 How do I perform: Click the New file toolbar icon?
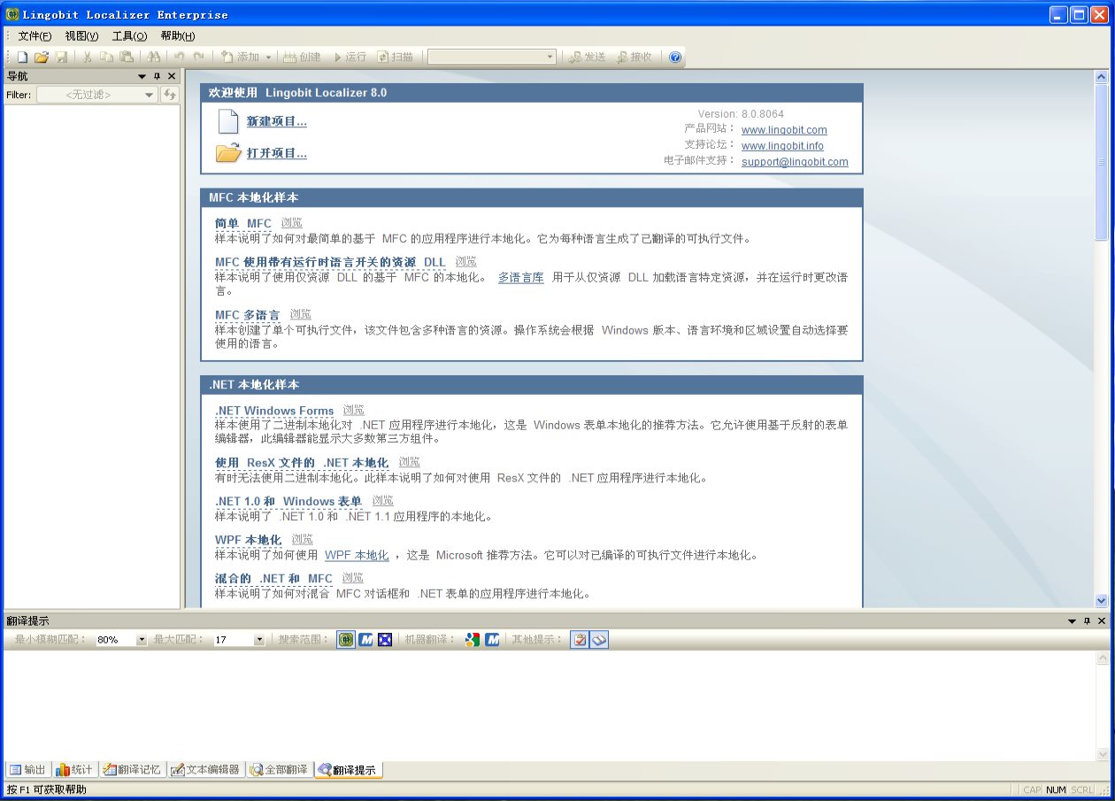tap(23, 57)
